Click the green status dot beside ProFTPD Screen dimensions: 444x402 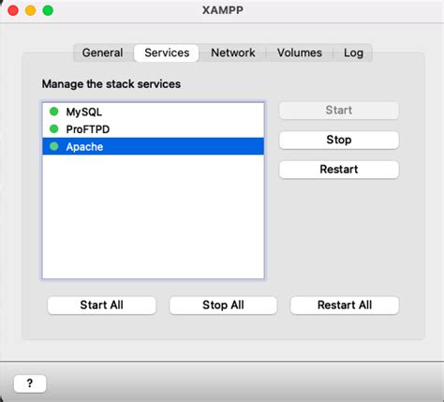[54, 128]
